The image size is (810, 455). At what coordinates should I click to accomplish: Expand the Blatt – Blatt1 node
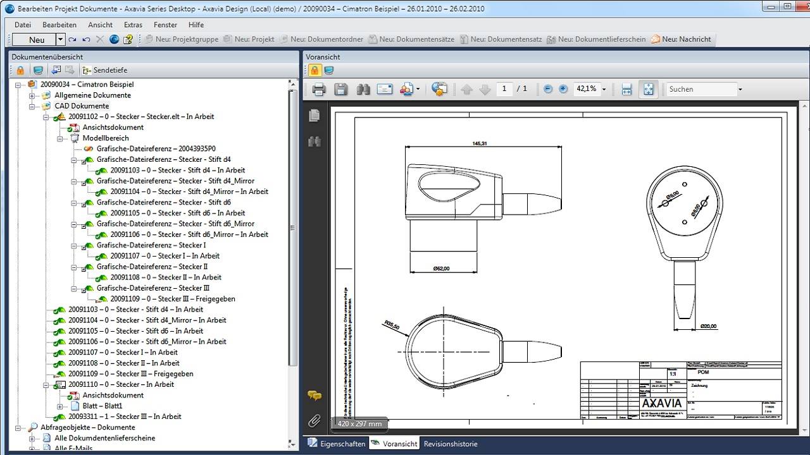60,406
